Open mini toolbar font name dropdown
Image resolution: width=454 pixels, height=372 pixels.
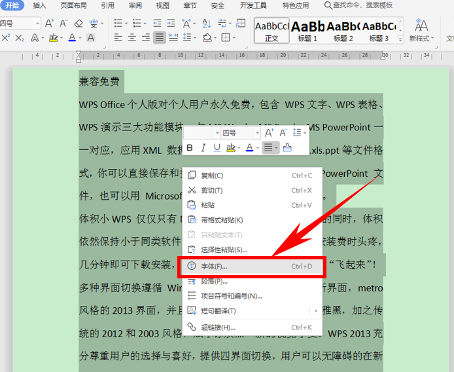coord(217,133)
